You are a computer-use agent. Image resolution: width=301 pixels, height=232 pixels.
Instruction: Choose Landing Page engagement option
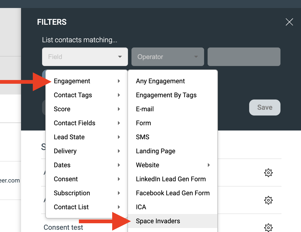tap(173, 151)
